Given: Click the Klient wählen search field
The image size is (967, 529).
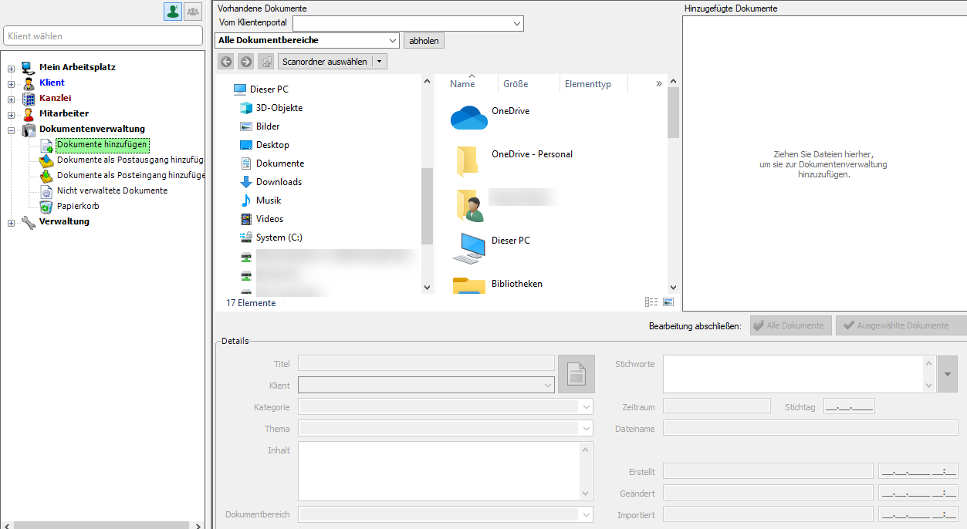Looking at the screenshot, I should click(x=103, y=36).
